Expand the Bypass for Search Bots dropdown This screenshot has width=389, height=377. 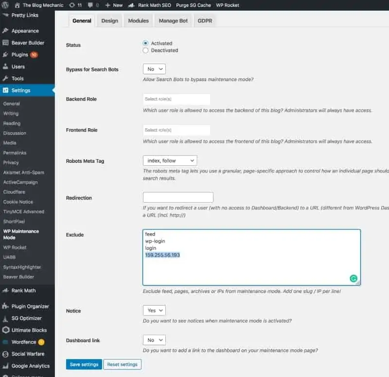(154, 69)
